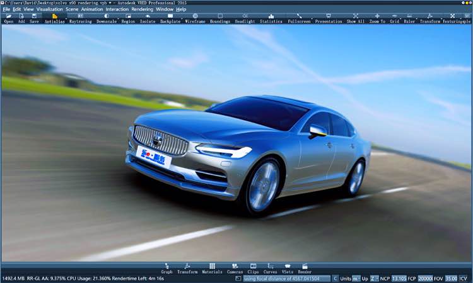Screen dimensions: 473x283
Task: Open the Edit menu
Action: pyautogui.click(x=17, y=9)
